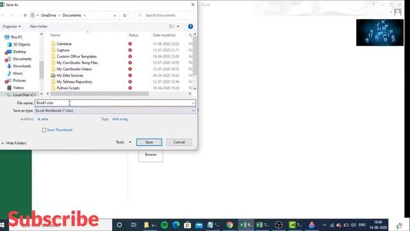Open the Windows Start menu

pos(3,225)
